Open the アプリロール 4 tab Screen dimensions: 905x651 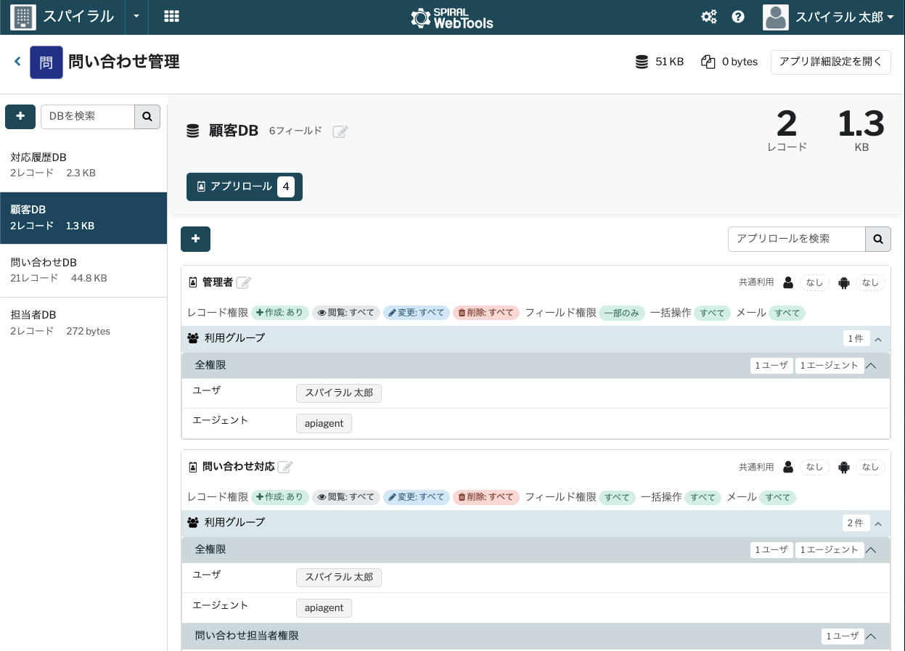point(245,187)
